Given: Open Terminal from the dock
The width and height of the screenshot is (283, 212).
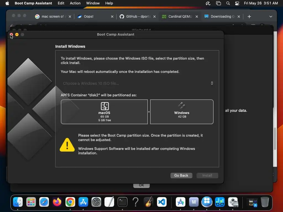Looking at the screenshot, I should tap(122, 202).
